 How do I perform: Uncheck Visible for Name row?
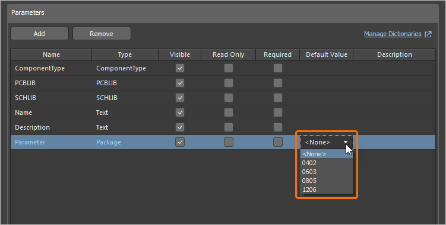tap(180, 112)
